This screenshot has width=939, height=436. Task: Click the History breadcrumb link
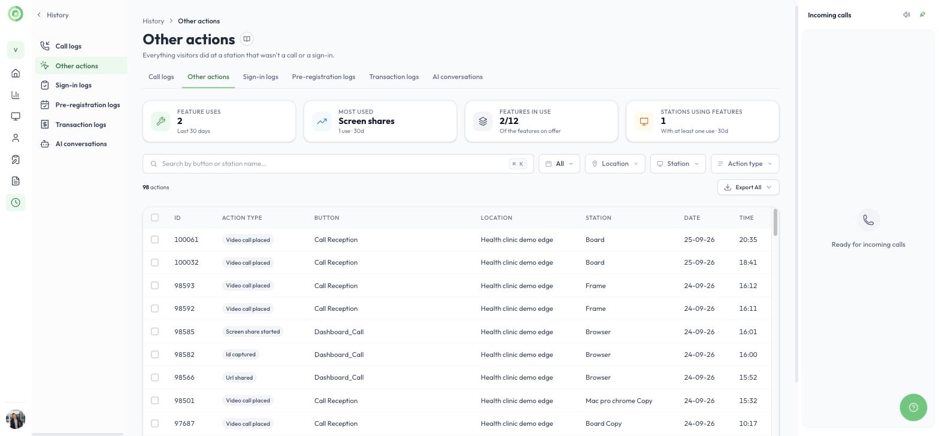(x=153, y=21)
